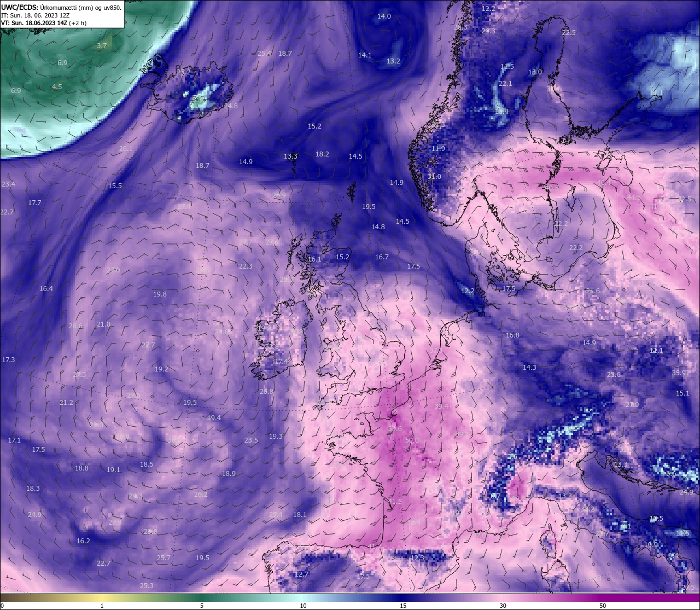Click the 19.2 value label
The height and width of the screenshot is (610, 700).
pyautogui.click(x=161, y=369)
